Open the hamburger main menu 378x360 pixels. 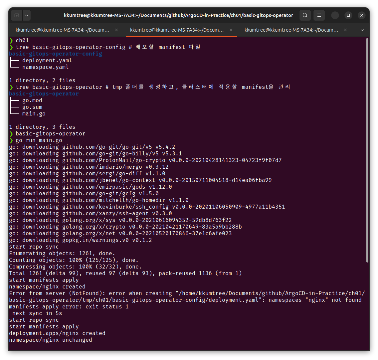coord(319,15)
